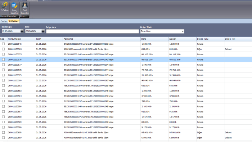Select description A0009864 numaralı Banka İşlemi
This screenshot has height=142, width=252.
[x=102, y=49]
